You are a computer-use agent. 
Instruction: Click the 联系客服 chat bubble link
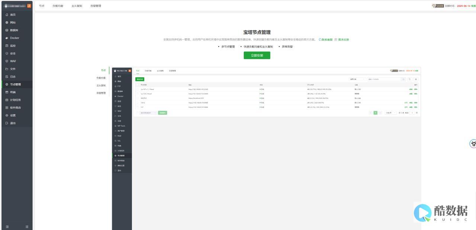pos(326,39)
